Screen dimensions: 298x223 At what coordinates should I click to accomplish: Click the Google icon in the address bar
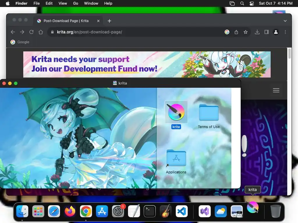227,32
